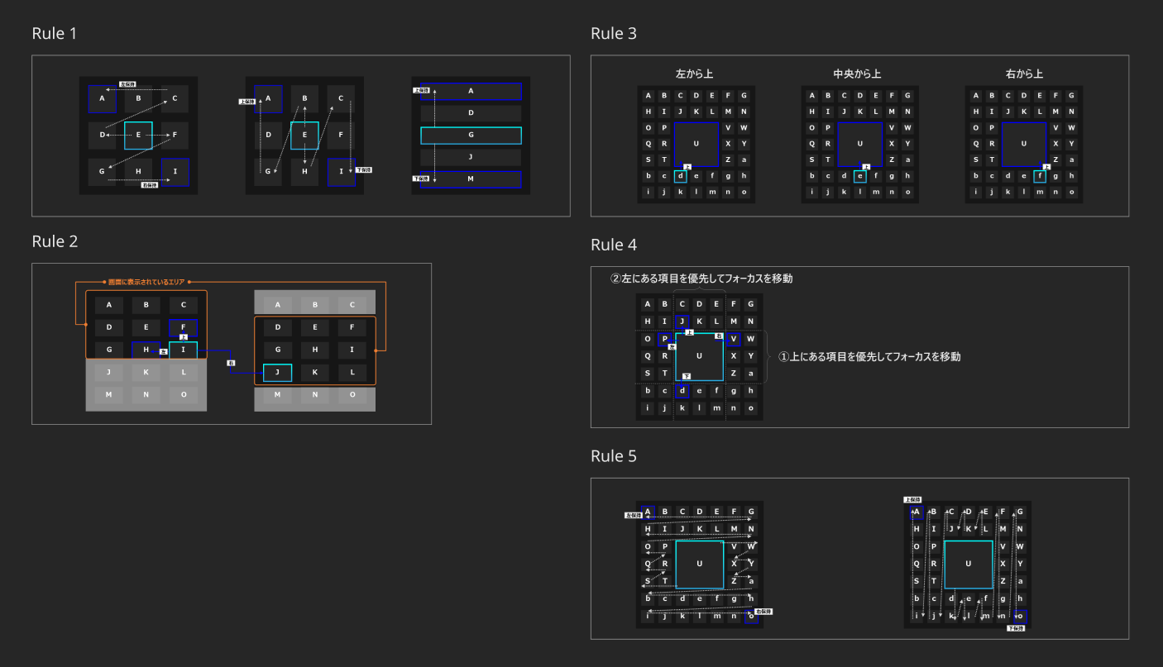Screen dimensions: 1163x667
Task: Click the blue-outlined F tile in Rule 2's left grid
Action: [x=183, y=327]
